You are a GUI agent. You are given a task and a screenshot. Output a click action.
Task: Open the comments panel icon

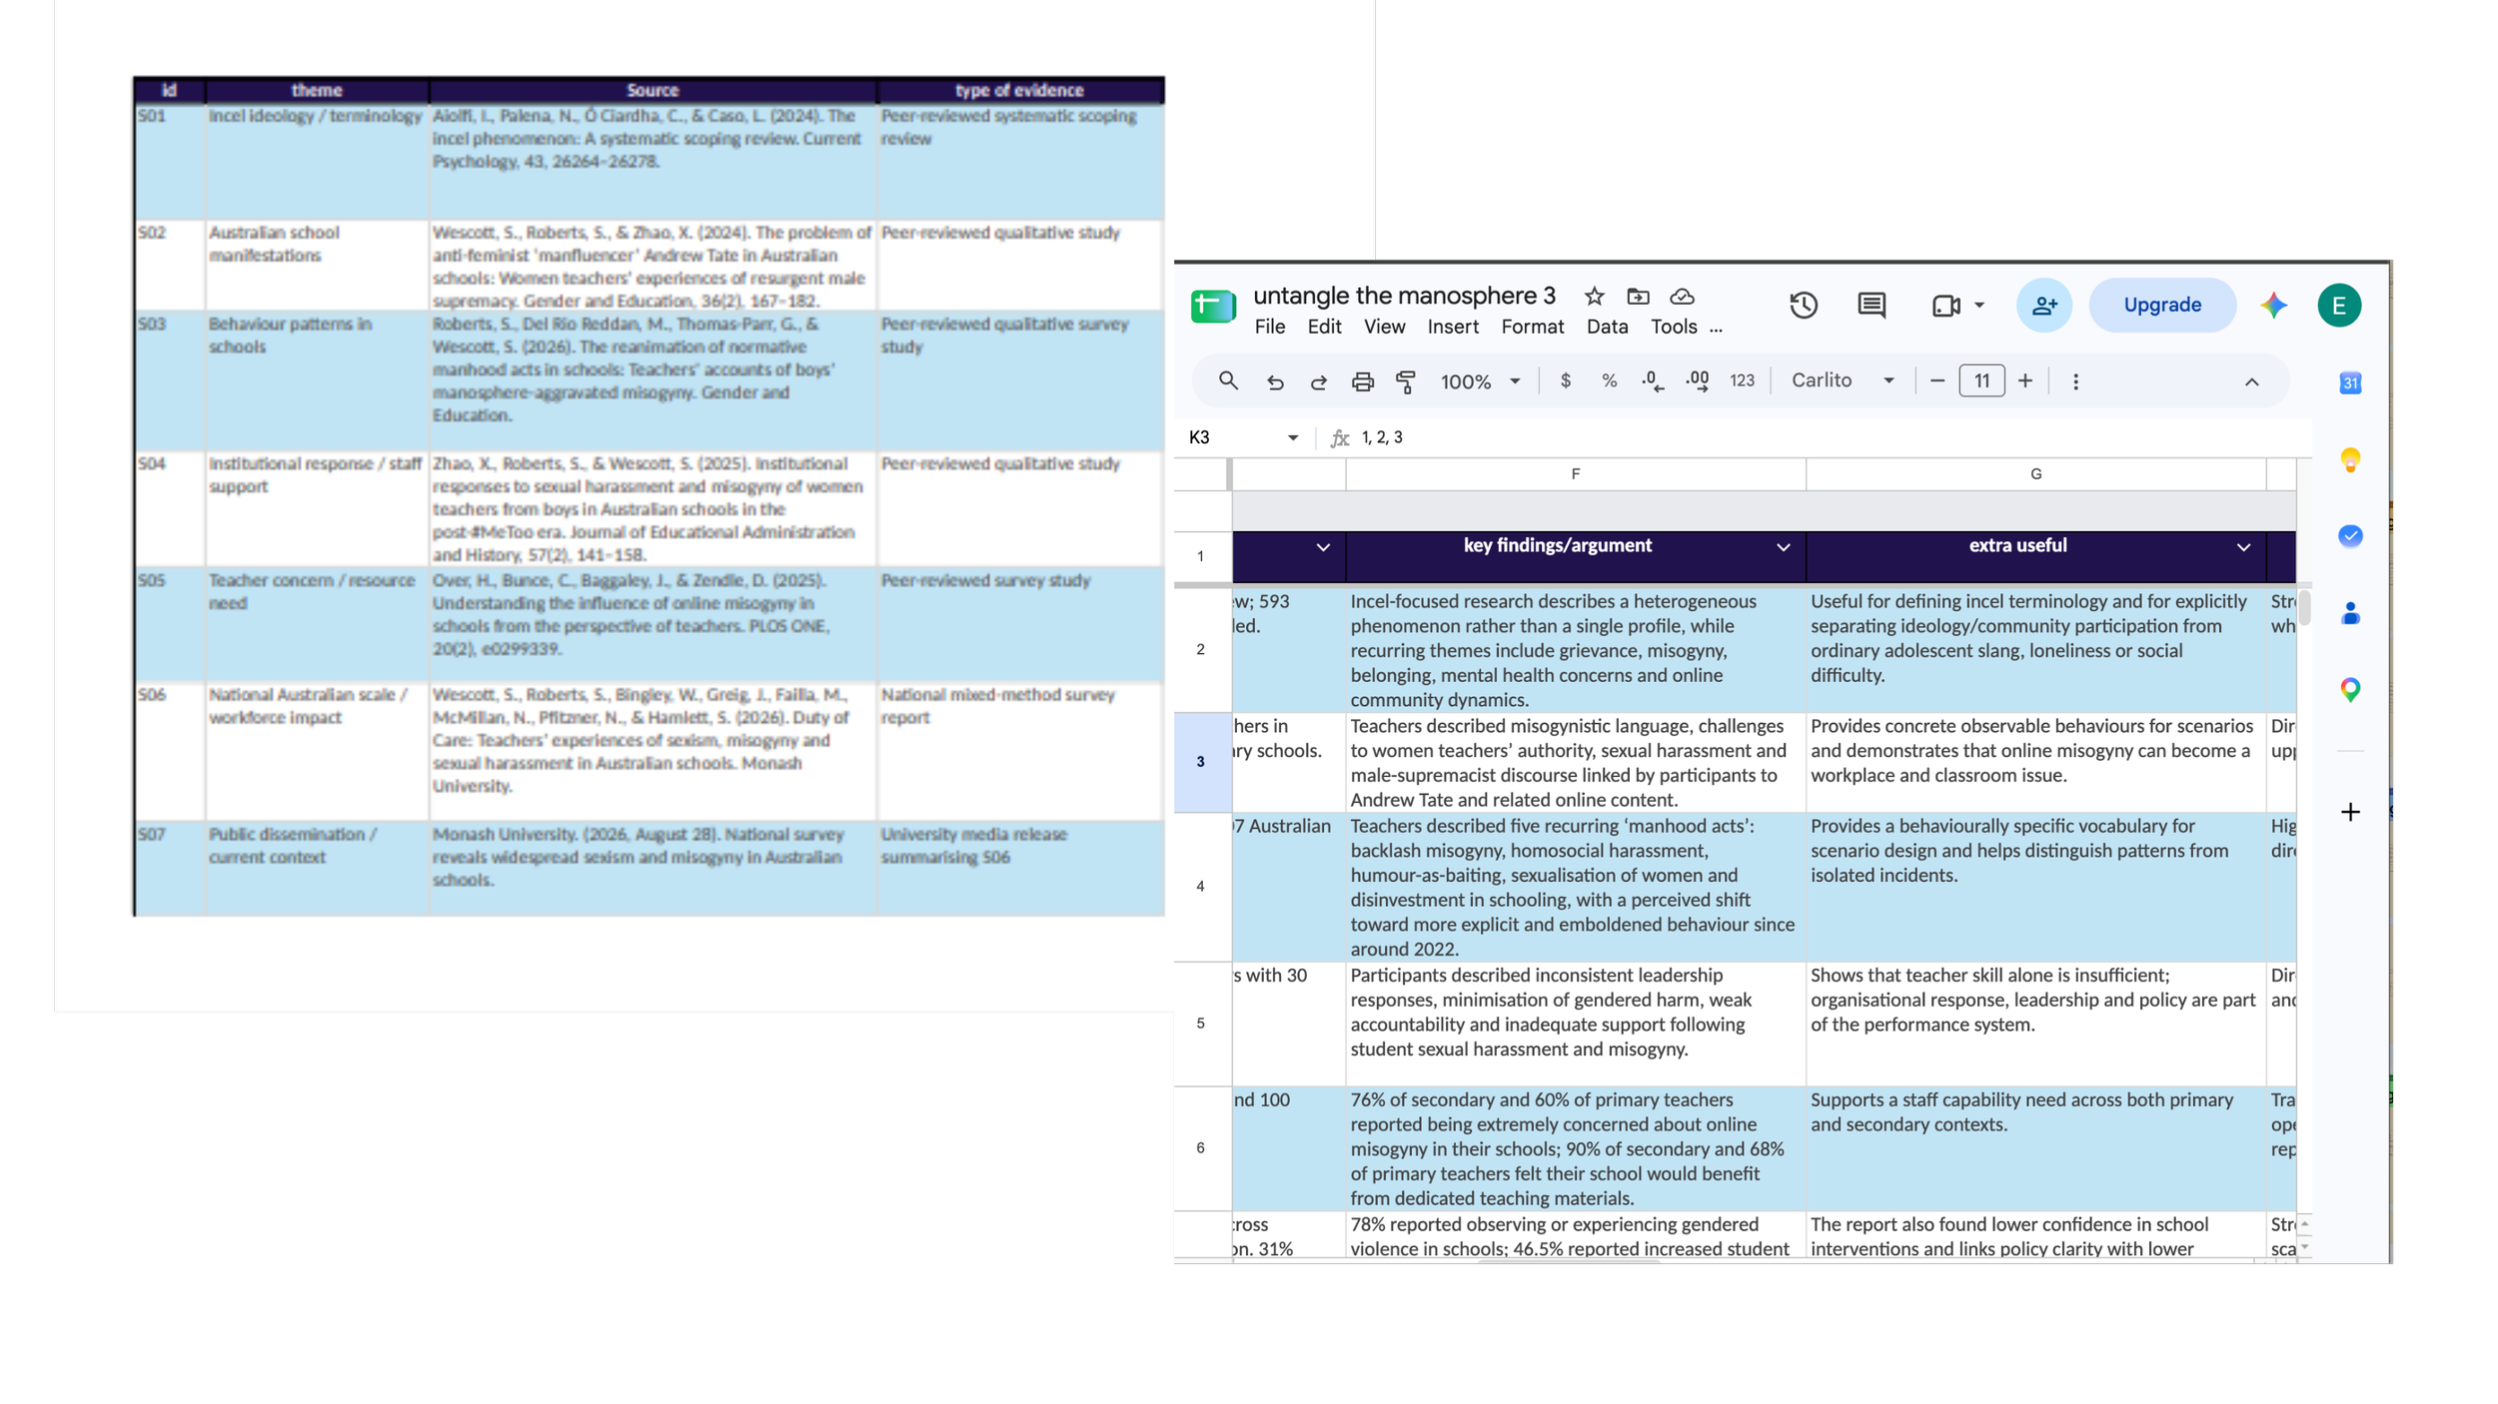[1872, 306]
